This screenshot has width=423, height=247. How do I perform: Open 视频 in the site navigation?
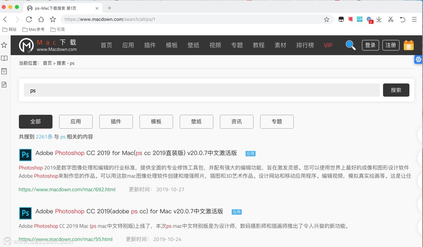(x=215, y=45)
